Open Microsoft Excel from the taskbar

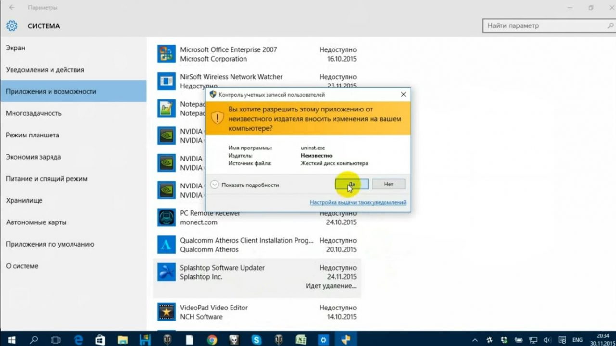[x=301, y=340]
